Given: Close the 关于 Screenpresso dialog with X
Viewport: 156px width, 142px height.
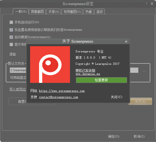Looking at the screenshot, I should click(126, 41).
